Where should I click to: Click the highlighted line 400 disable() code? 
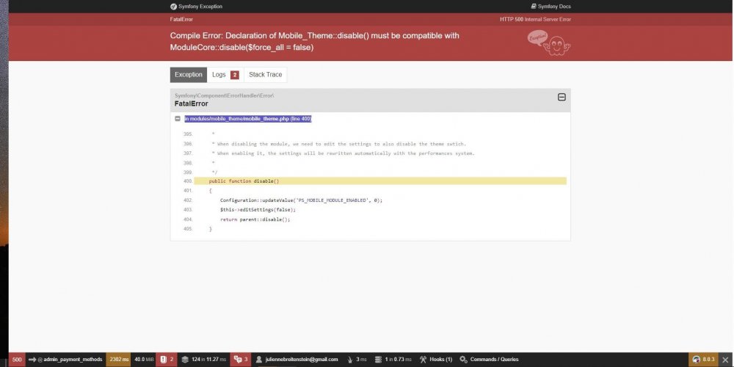(380, 181)
